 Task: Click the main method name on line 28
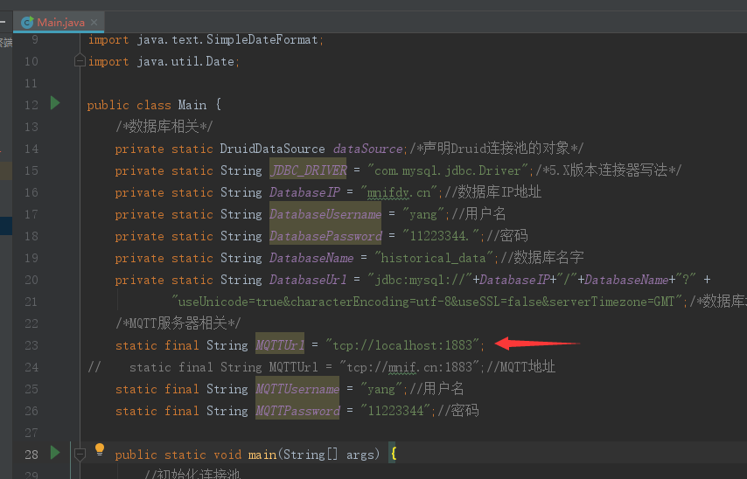click(262, 455)
